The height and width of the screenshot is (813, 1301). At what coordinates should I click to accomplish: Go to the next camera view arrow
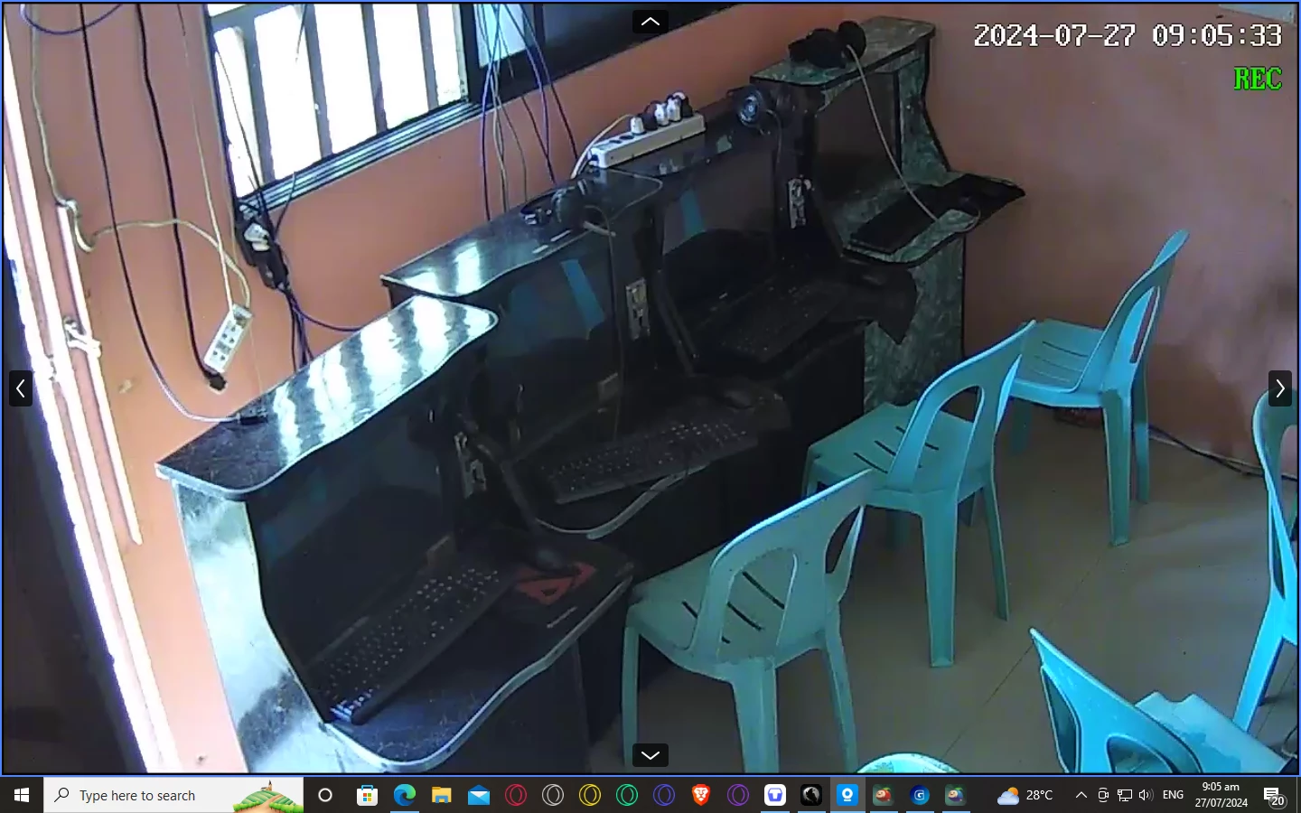[x=1279, y=388]
